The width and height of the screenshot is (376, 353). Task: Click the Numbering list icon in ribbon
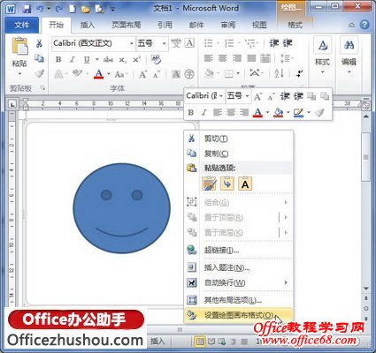tap(229, 43)
